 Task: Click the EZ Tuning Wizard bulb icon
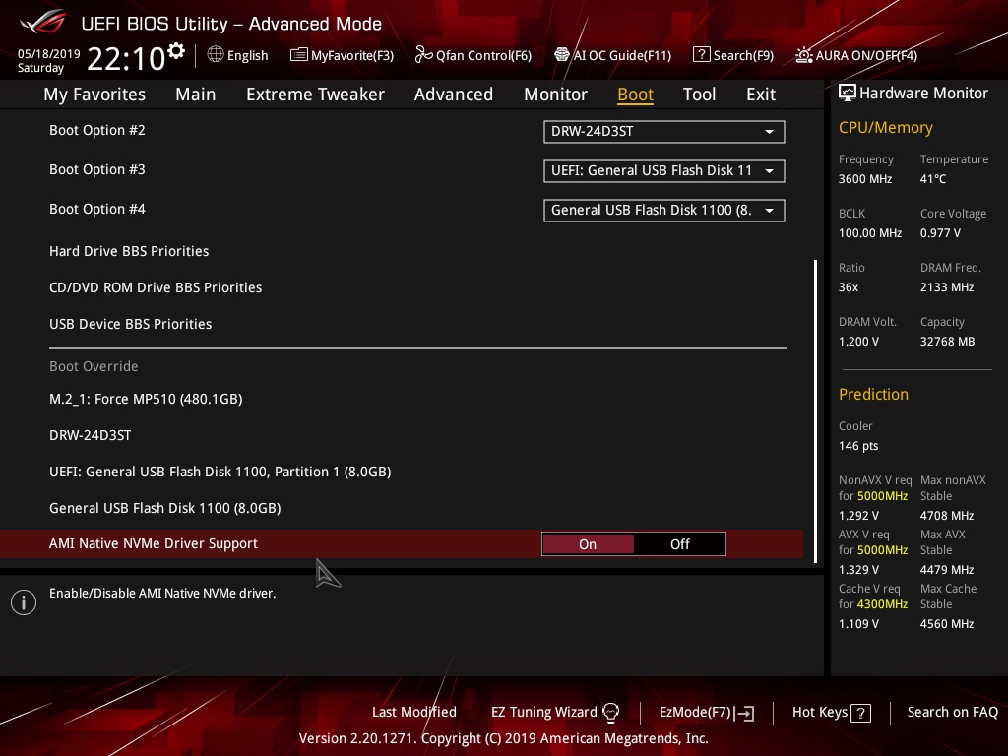tap(610, 712)
